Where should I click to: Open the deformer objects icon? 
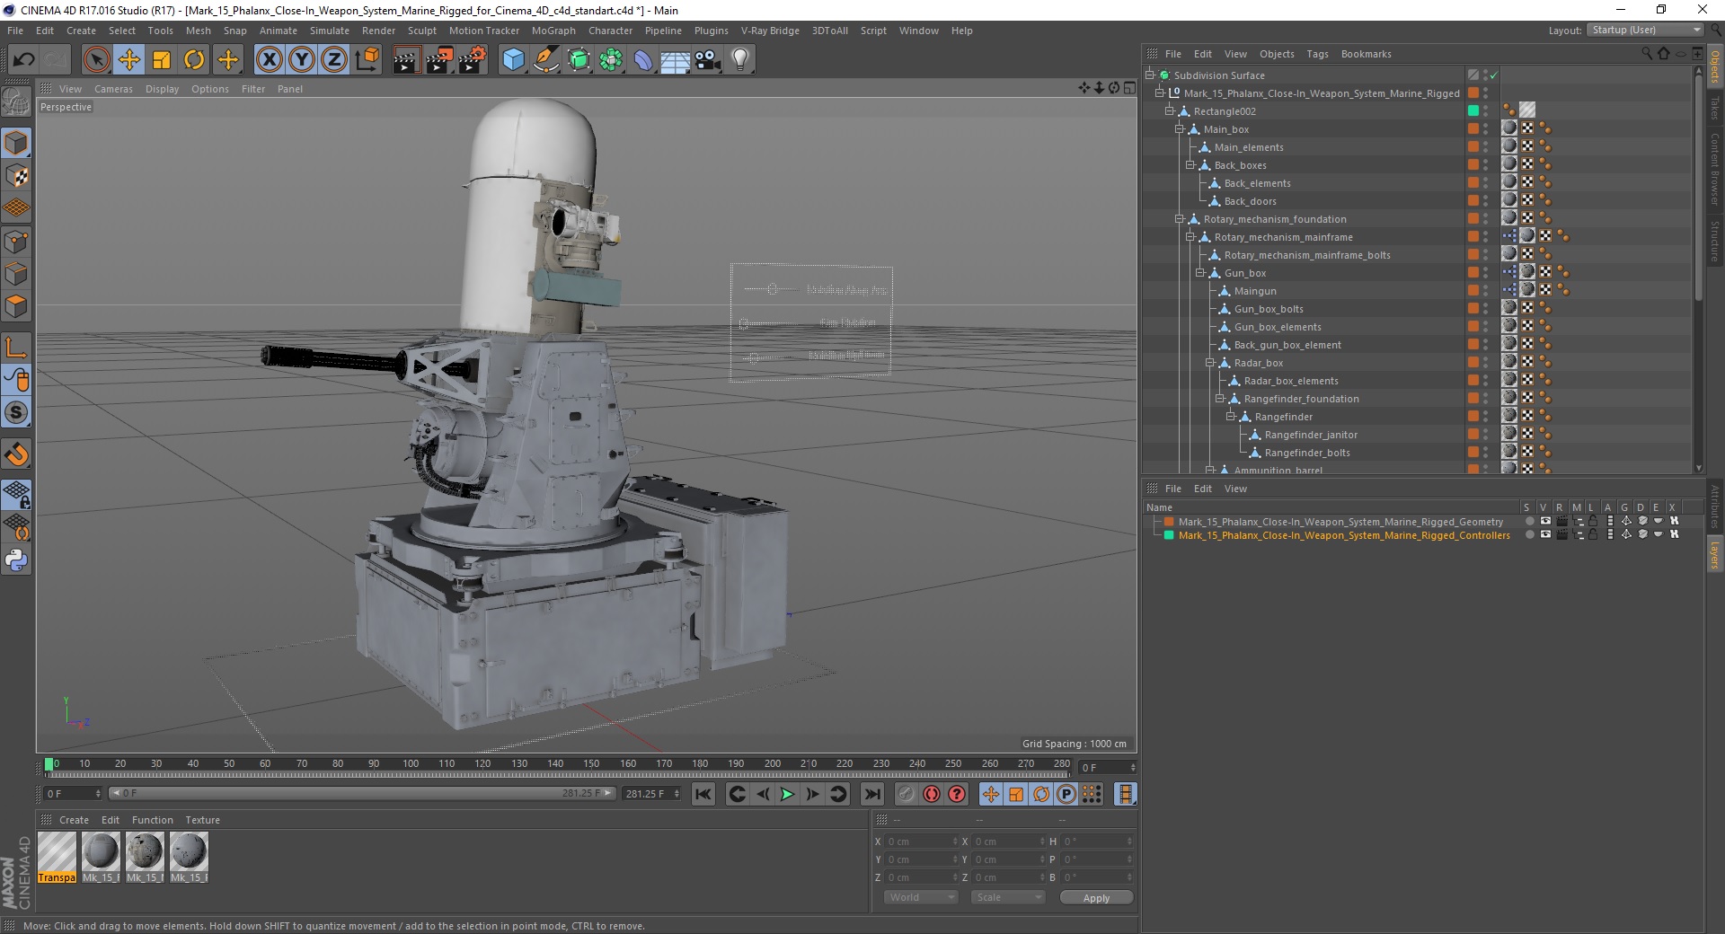click(x=643, y=60)
